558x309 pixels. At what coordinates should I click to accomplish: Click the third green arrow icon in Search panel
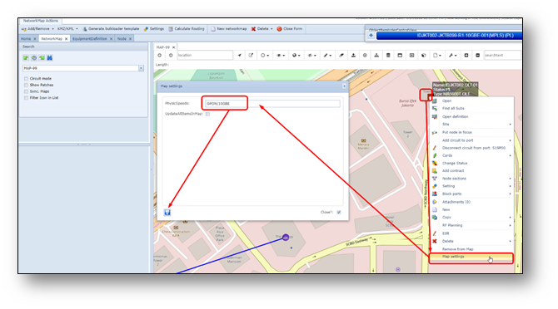(x=42, y=58)
